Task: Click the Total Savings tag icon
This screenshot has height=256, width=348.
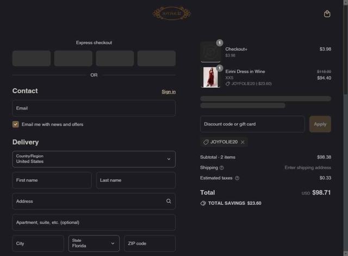Action: tap(203, 203)
